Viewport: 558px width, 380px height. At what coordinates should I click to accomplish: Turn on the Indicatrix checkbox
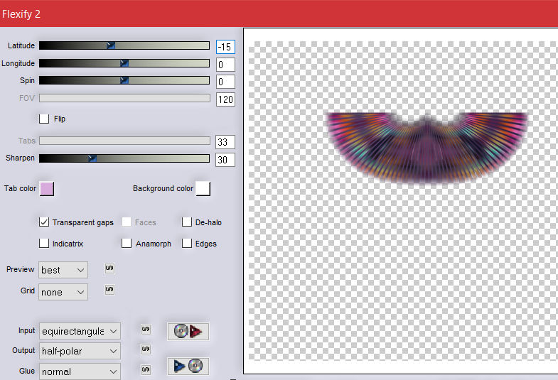pos(44,244)
